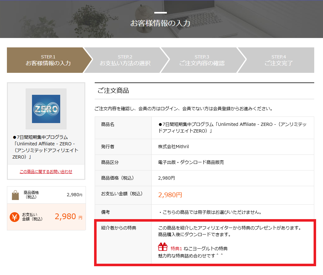Click the product name in the order table

click(232, 127)
